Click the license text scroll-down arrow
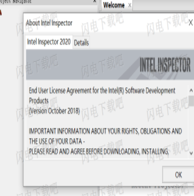 point(191,153)
